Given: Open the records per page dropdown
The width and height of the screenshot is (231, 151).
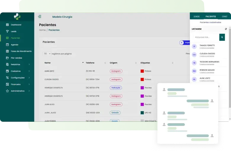Looking at the screenshot, I should click(x=47, y=54).
